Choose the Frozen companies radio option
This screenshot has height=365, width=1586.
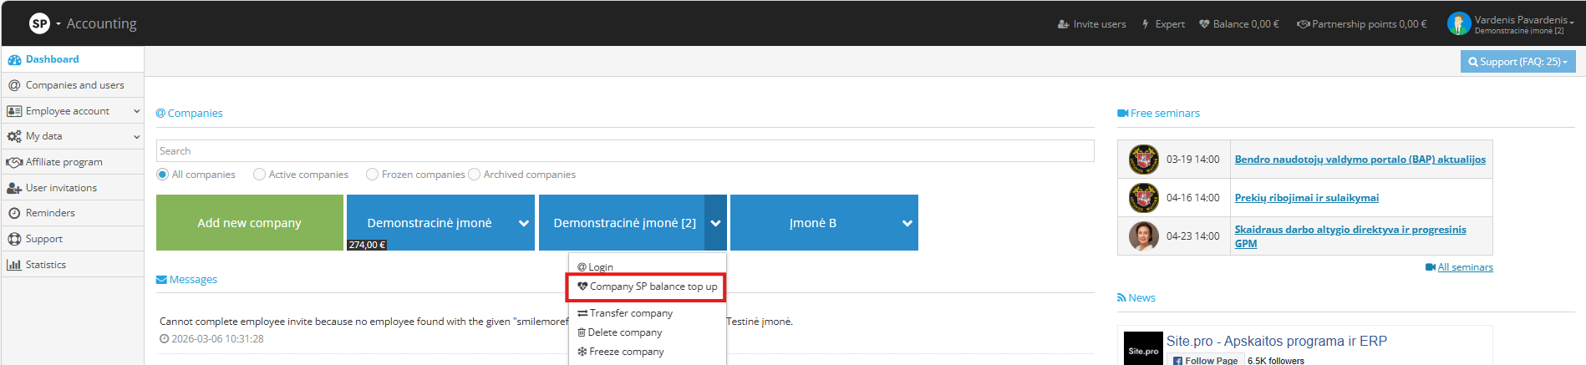[373, 175]
